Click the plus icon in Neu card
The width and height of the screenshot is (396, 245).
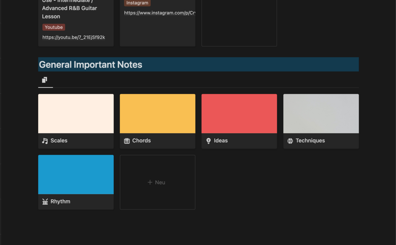[x=150, y=182]
